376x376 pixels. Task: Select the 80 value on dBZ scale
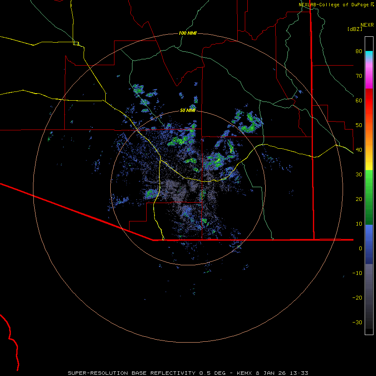coord(359,51)
